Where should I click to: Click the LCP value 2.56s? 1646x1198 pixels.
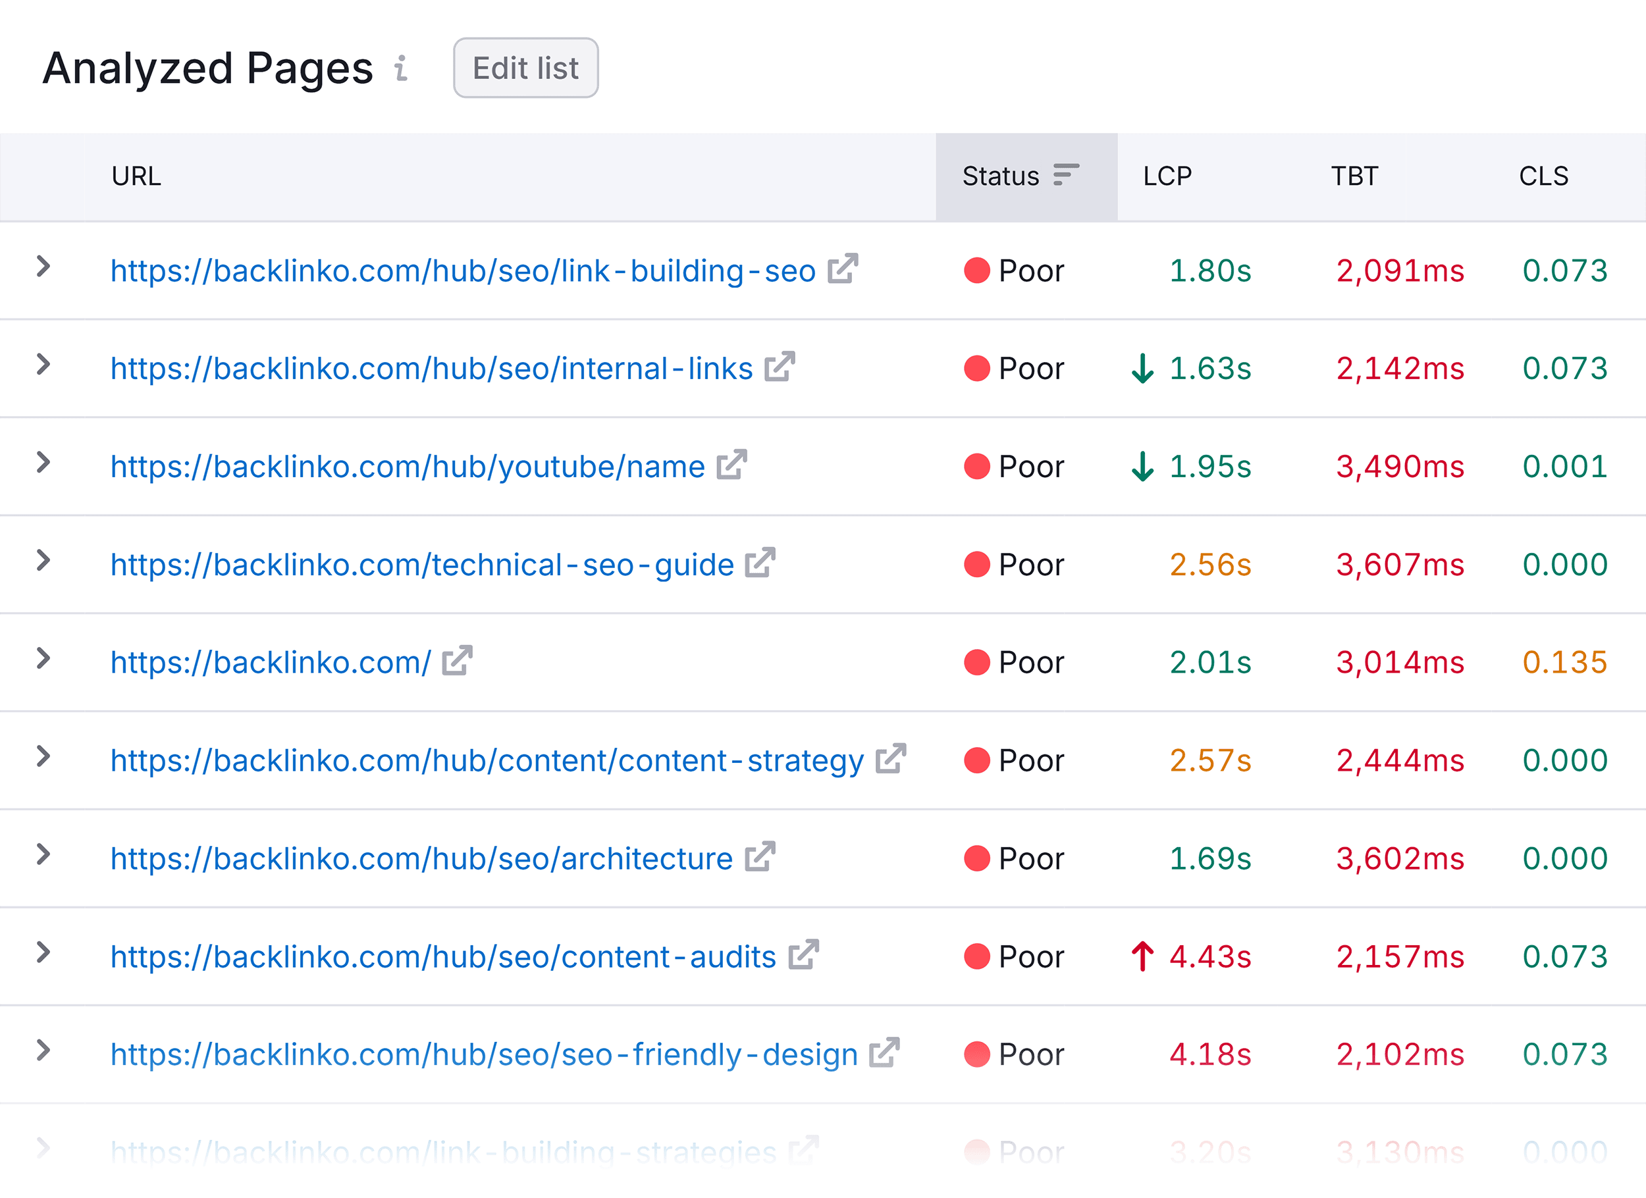pos(1211,565)
